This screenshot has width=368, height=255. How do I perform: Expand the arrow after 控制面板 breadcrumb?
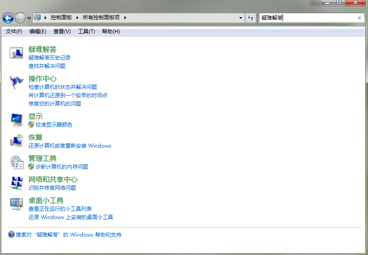point(77,18)
